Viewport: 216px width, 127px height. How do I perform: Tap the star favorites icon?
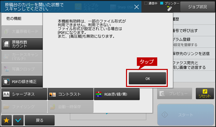tap(6, 121)
